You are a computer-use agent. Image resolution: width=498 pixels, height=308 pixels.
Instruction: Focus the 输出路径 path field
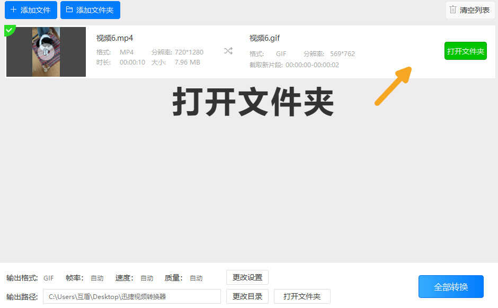coord(132,296)
